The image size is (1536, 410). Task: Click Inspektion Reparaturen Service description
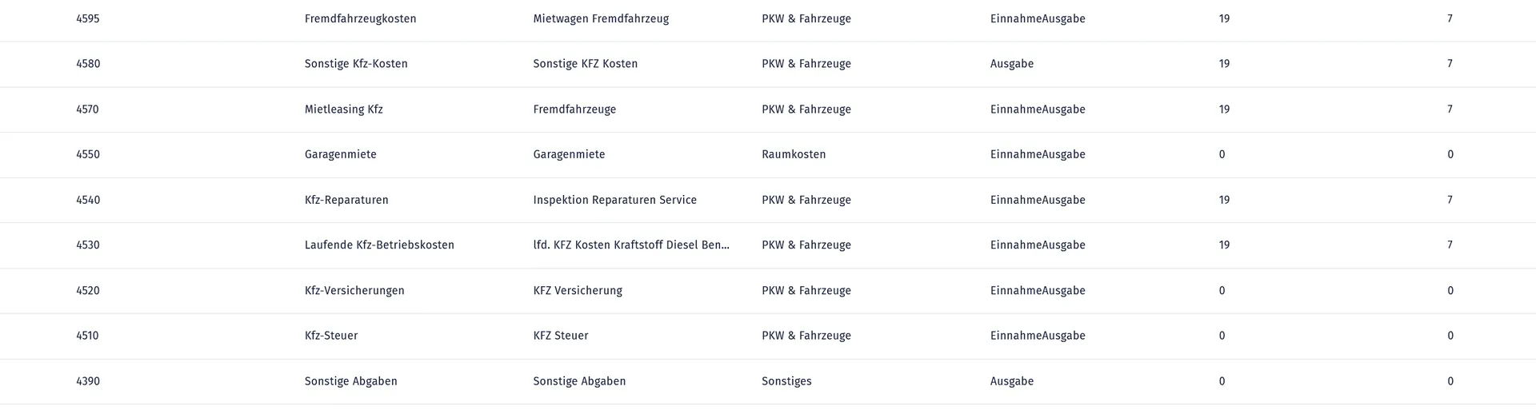pyautogui.click(x=614, y=200)
